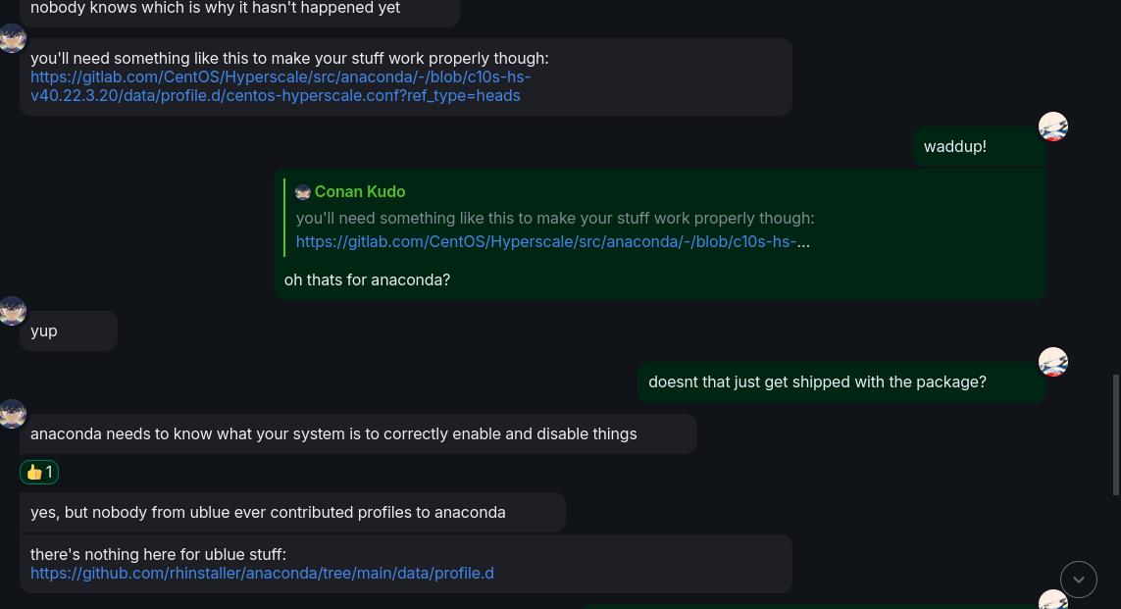1121x609 pixels.
Task: Open the github rhinstaller anaconda profile.d link
Action: [x=262, y=573]
